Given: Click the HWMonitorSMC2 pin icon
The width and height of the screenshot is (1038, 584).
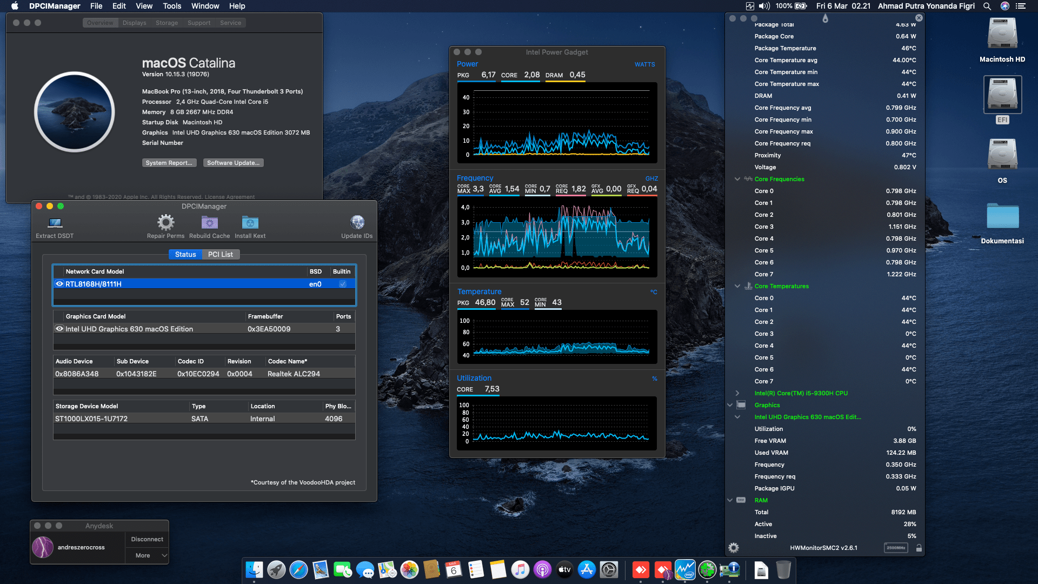Looking at the screenshot, I should tap(825, 18).
